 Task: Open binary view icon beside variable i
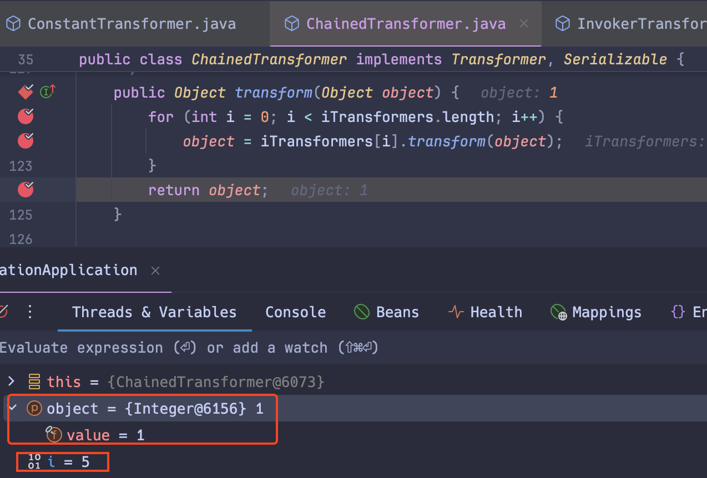pyautogui.click(x=33, y=461)
